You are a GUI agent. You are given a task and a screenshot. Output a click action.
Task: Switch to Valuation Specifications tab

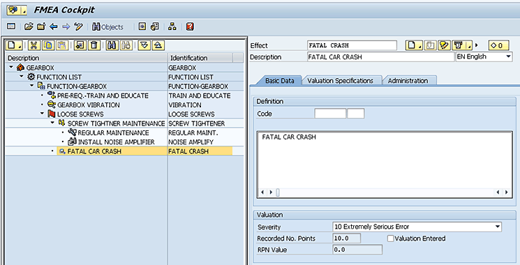point(340,80)
